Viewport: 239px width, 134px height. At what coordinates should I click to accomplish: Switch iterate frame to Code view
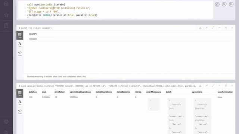pyautogui.click(x=20, y=111)
